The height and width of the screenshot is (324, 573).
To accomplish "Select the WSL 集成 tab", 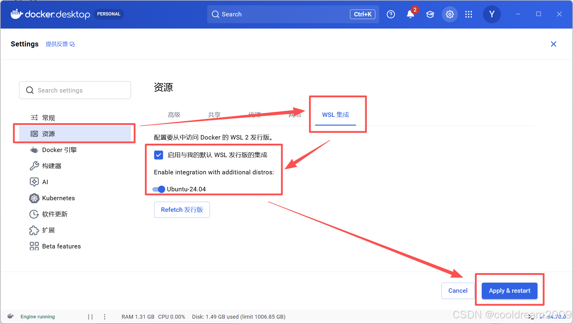I will pyautogui.click(x=335, y=115).
